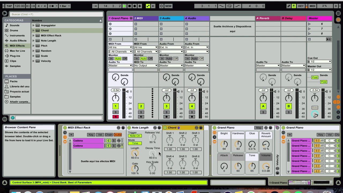Screen dimensions: 343x193
Task: Click the Play button in transport
Action: [124, 6]
